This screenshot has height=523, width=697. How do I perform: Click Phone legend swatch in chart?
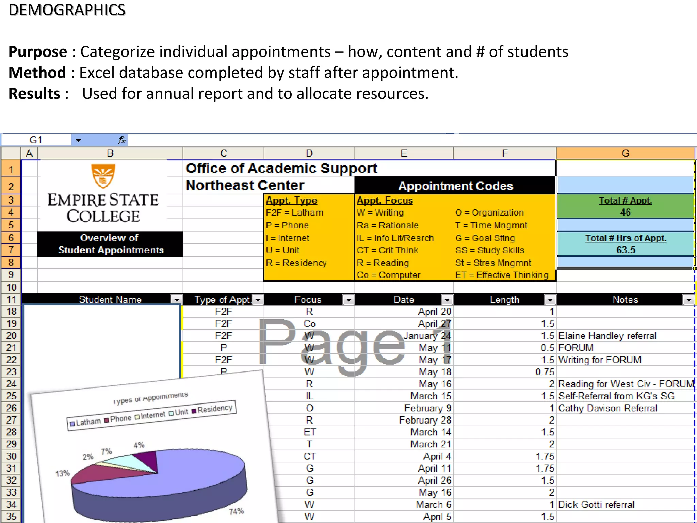pyautogui.click(x=107, y=420)
